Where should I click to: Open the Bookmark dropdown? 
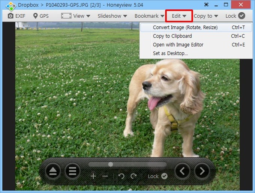click(149, 16)
